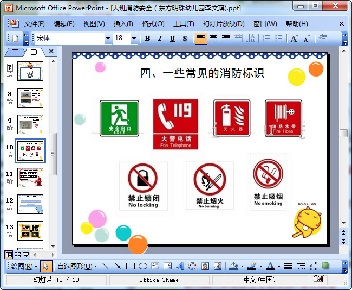Switch to the Slides thumbnail tab
The height and width of the screenshot is (290, 352).
tap(34, 52)
